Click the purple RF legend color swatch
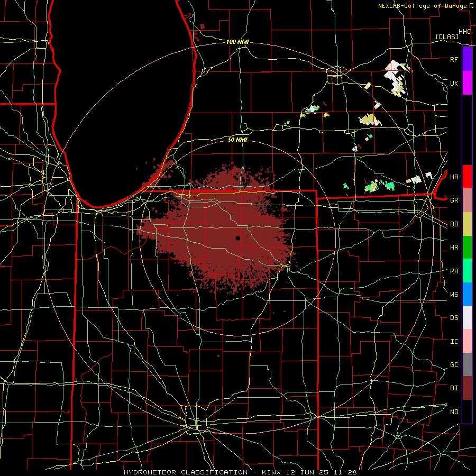 pyautogui.click(x=467, y=59)
